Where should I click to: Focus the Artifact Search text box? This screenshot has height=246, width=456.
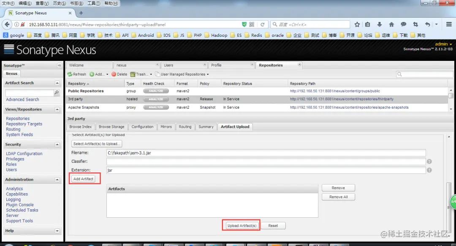(x=30, y=93)
